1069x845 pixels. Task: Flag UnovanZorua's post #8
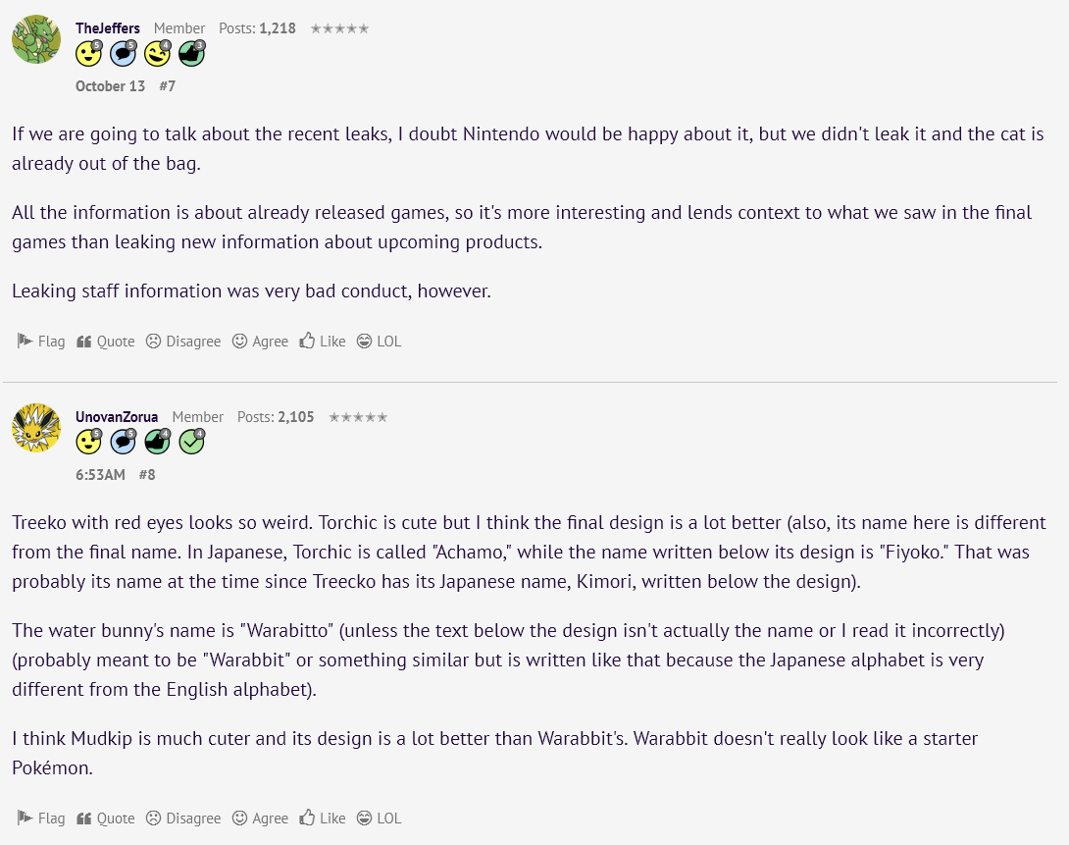click(41, 819)
